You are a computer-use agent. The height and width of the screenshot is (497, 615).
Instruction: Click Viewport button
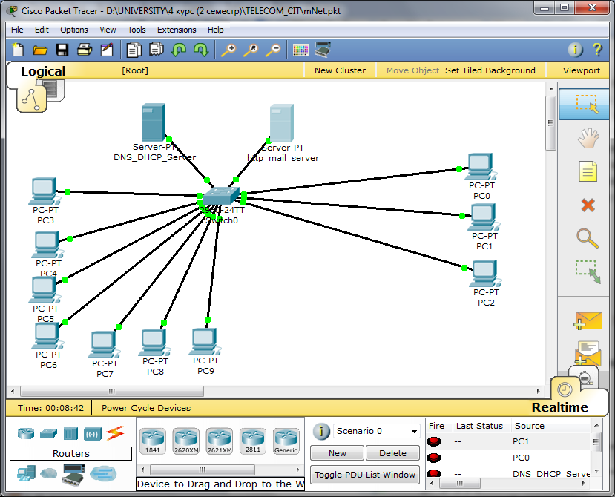click(x=582, y=70)
